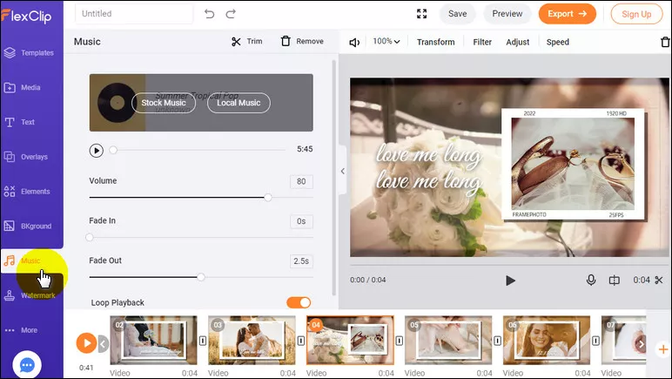The height and width of the screenshot is (379, 672).
Task: Click the Fade Out slider handle
Action: 200,277
